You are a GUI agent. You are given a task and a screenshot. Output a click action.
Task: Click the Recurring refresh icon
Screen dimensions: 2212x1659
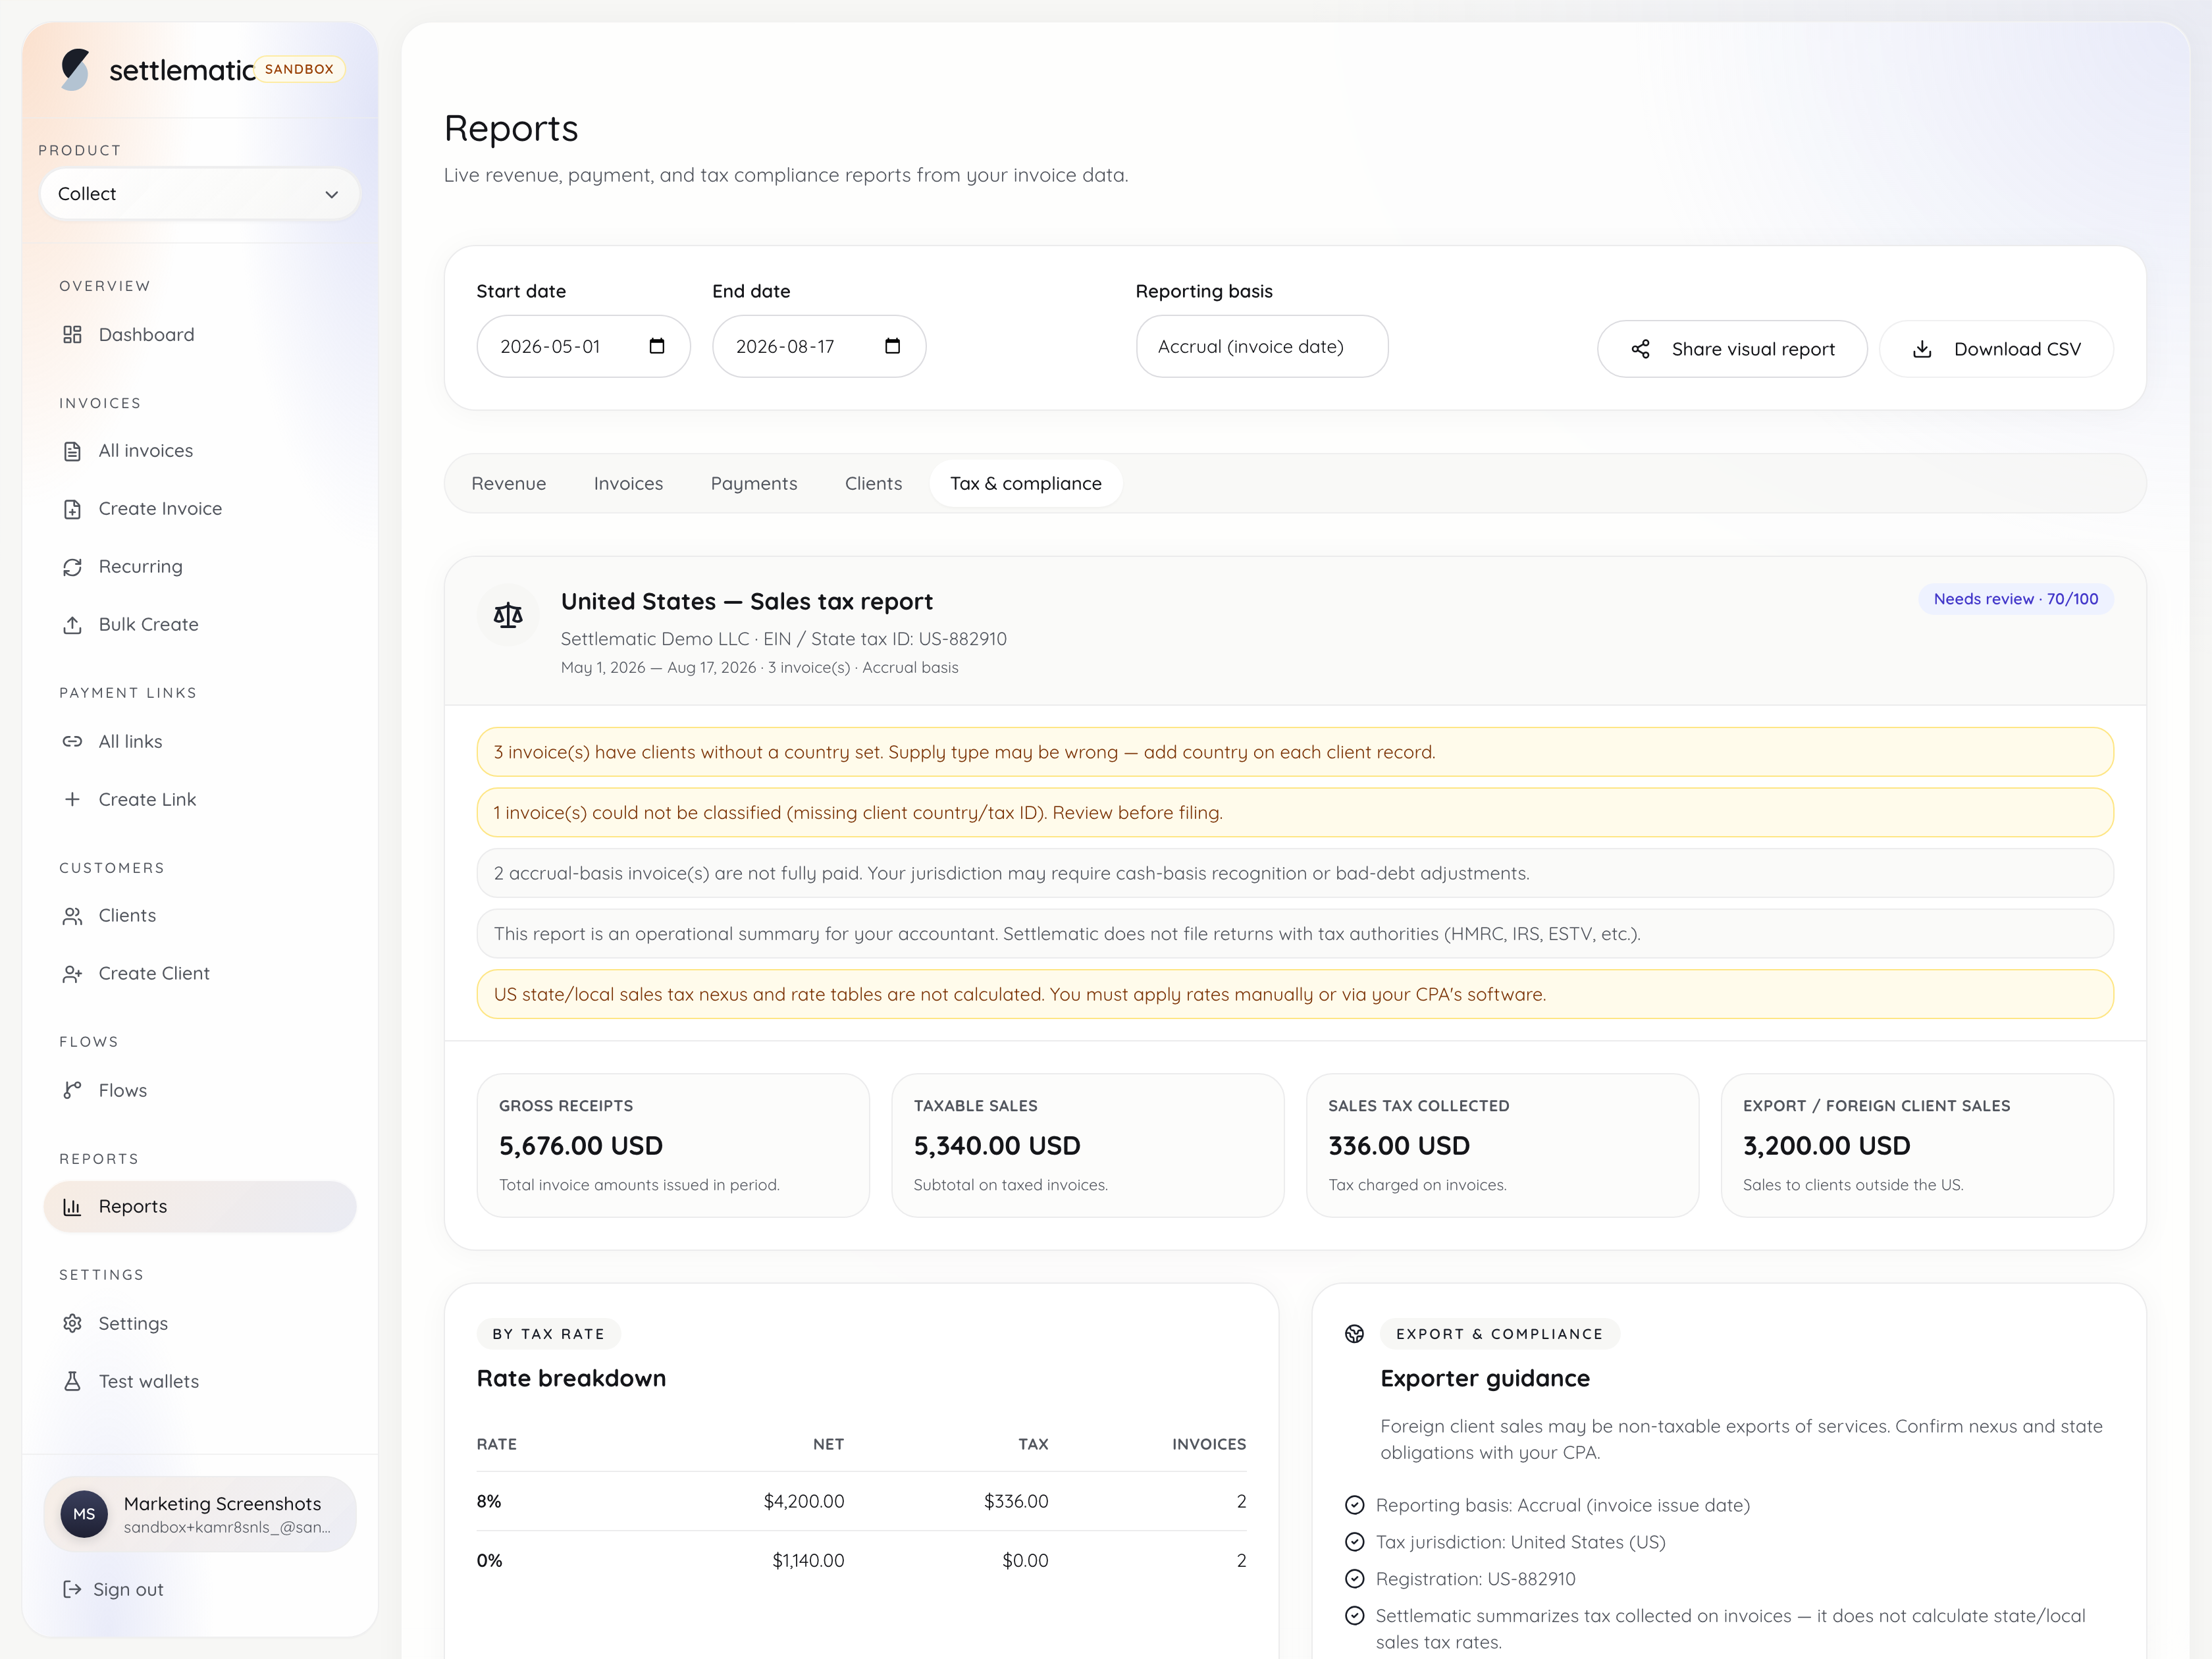(72, 567)
